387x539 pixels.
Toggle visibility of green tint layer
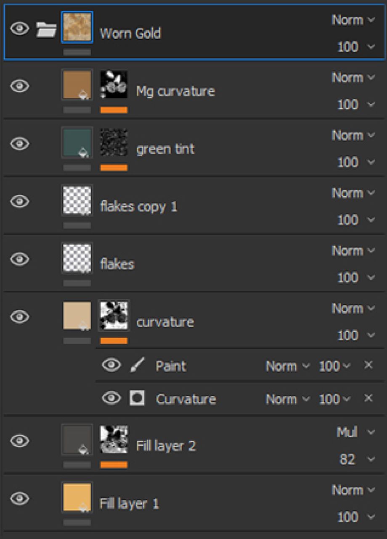[x=20, y=144]
